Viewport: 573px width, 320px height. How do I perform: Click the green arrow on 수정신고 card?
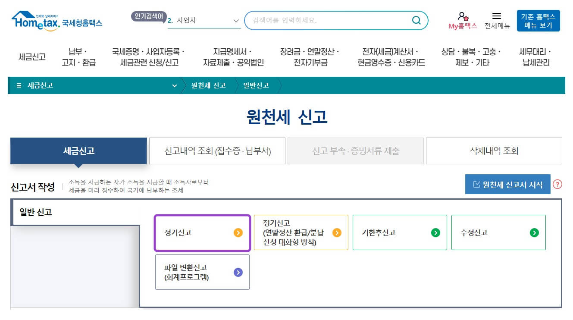click(x=535, y=232)
